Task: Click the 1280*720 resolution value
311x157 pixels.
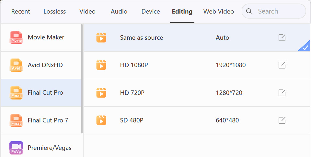Action: [x=229, y=93]
